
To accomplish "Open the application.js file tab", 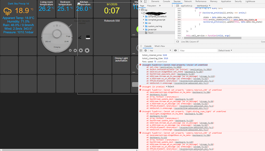I will pos(187,6).
